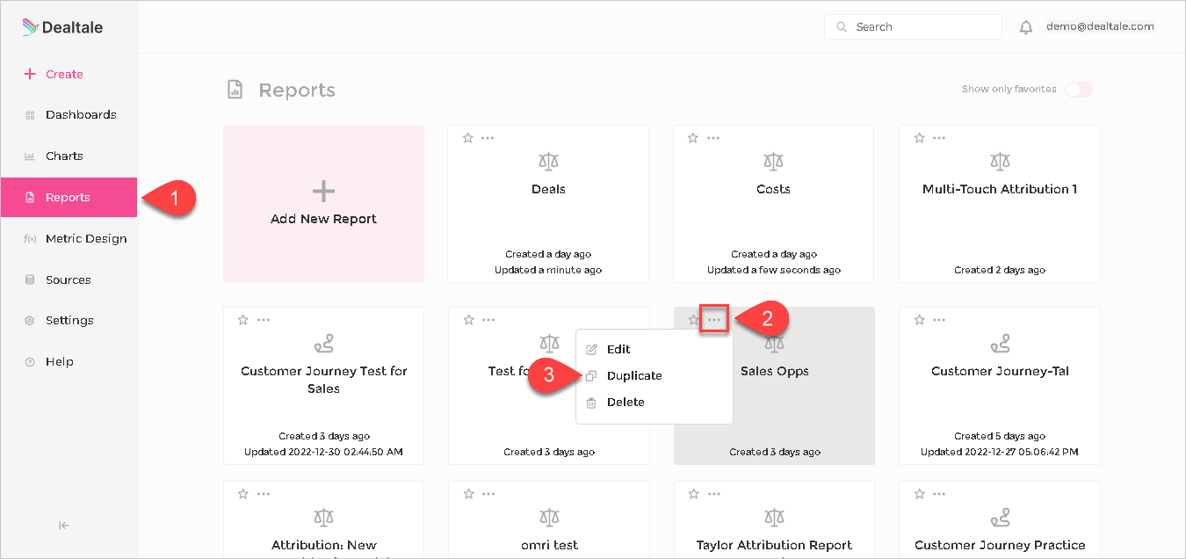Click the Dealtale logo
The image size is (1186, 559).
tap(62, 27)
